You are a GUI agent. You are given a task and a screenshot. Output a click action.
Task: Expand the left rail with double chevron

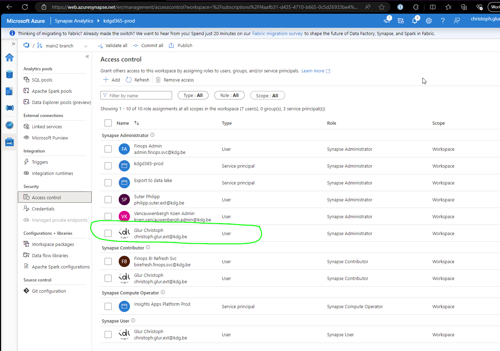point(13,44)
